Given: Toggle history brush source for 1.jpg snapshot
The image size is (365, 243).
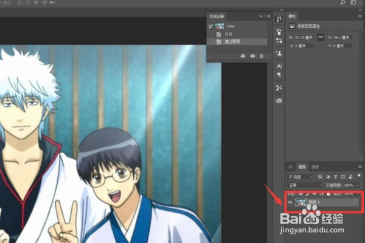Looking at the screenshot, I should (x=210, y=26).
